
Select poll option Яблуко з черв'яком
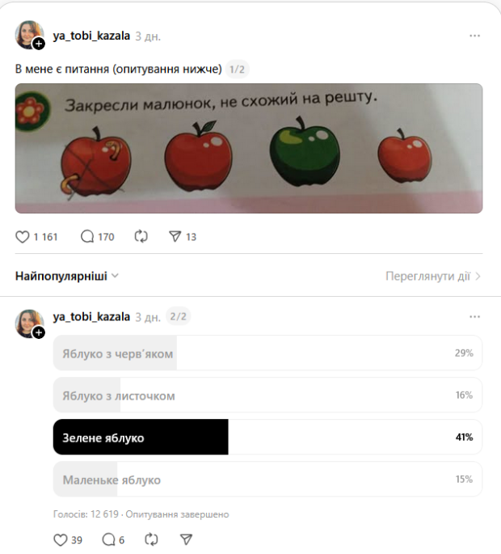pyautogui.click(x=267, y=353)
